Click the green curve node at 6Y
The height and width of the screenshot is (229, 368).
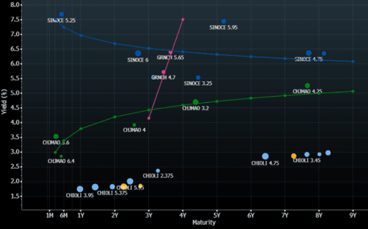click(251, 98)
